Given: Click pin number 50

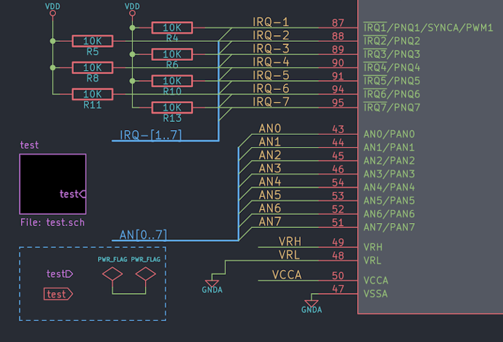Looking at the screenshot, I should [x=338, y=276].
